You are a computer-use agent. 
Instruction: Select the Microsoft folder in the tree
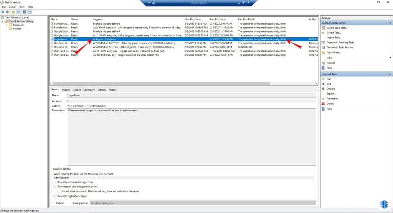[18, 25]
